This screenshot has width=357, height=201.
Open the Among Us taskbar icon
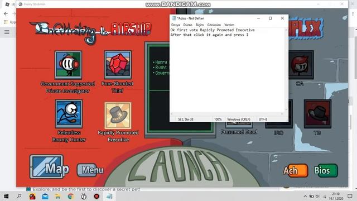click(32, 196)
